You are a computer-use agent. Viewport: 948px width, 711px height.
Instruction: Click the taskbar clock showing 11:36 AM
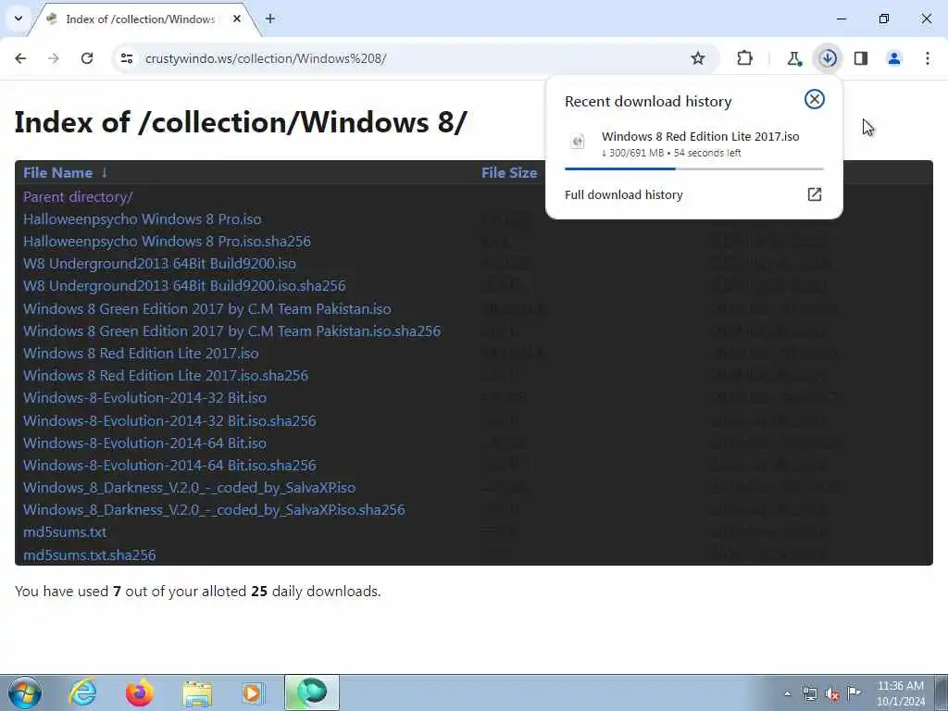[901, 693]
